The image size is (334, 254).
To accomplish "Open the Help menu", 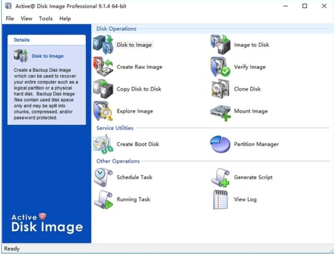I will pos(65,18).
